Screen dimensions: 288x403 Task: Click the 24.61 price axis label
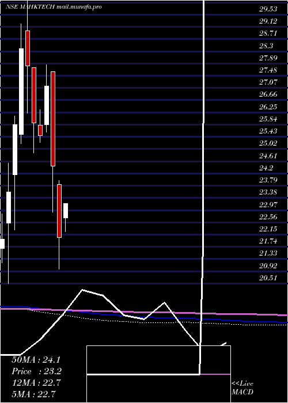click(268, 156)
